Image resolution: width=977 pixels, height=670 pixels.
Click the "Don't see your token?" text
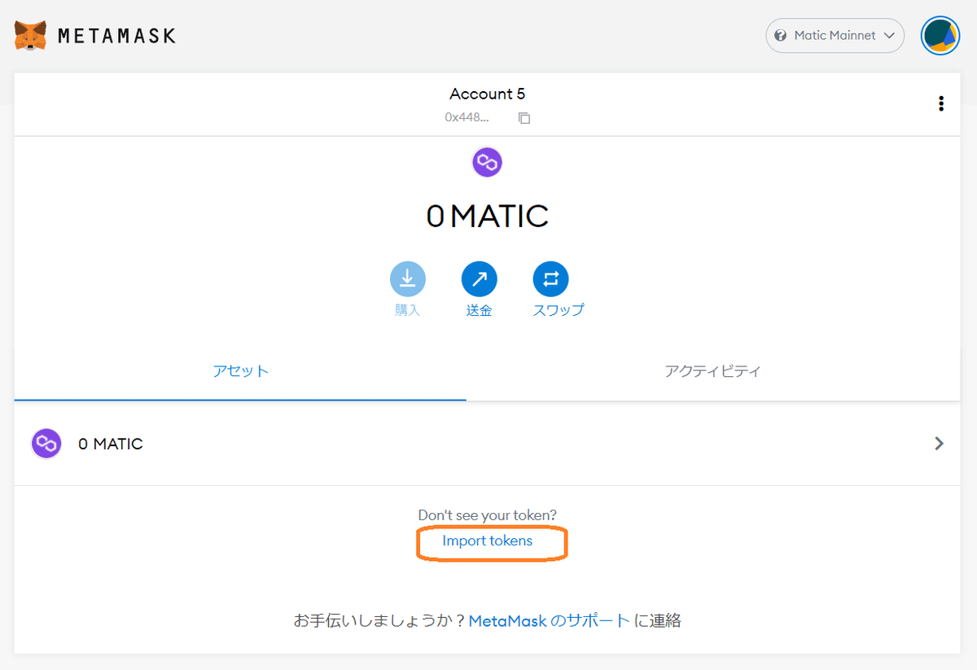pyautogui.click(x=487, y=515)
